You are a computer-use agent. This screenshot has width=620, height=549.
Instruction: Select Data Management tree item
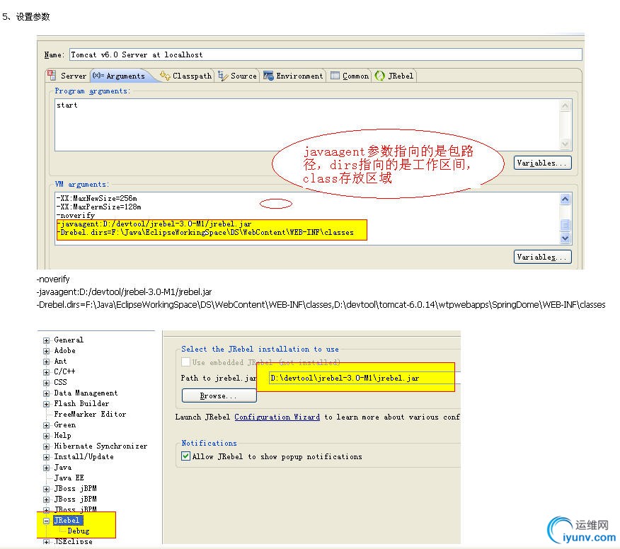click(86, 393)
